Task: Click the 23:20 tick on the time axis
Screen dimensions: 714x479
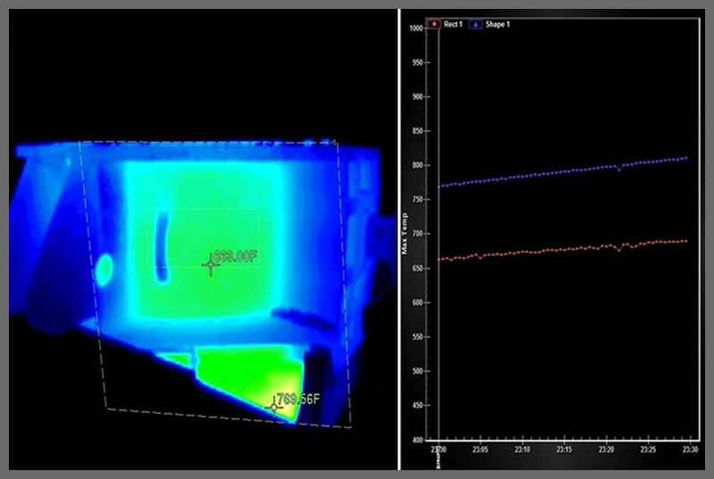Action: (605, 451)
